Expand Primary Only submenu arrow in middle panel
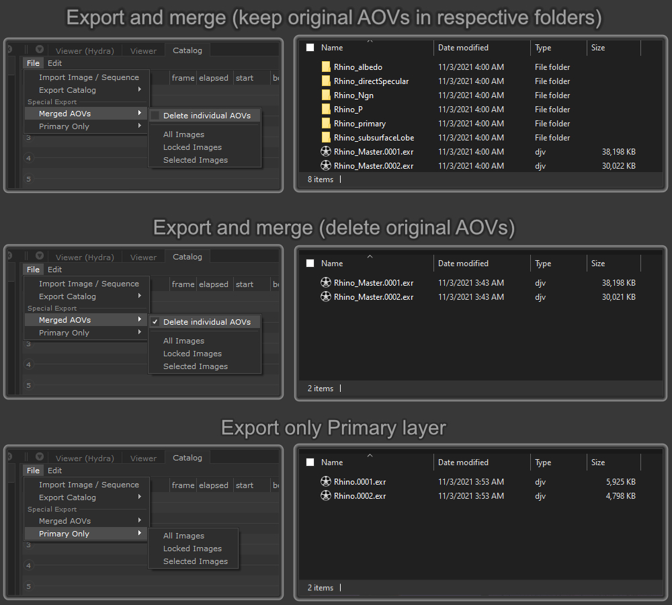Viewport: 672px width, 605px height. coord(140,332)
